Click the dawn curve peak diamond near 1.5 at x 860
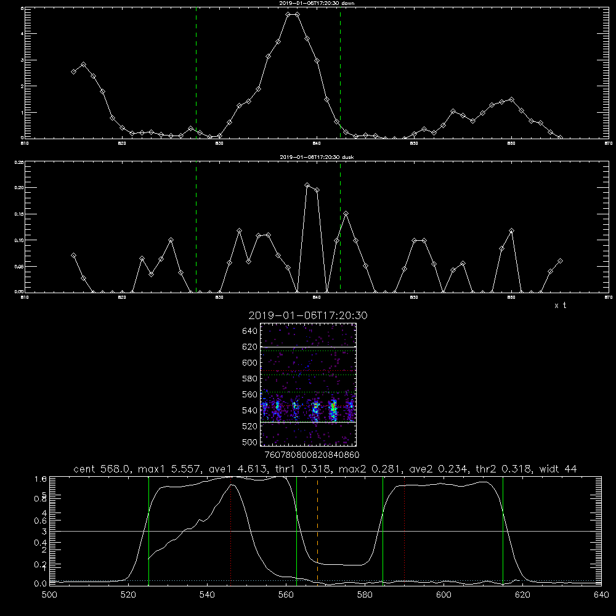Screen dimensions: 616x616 (x=511, y=99)
